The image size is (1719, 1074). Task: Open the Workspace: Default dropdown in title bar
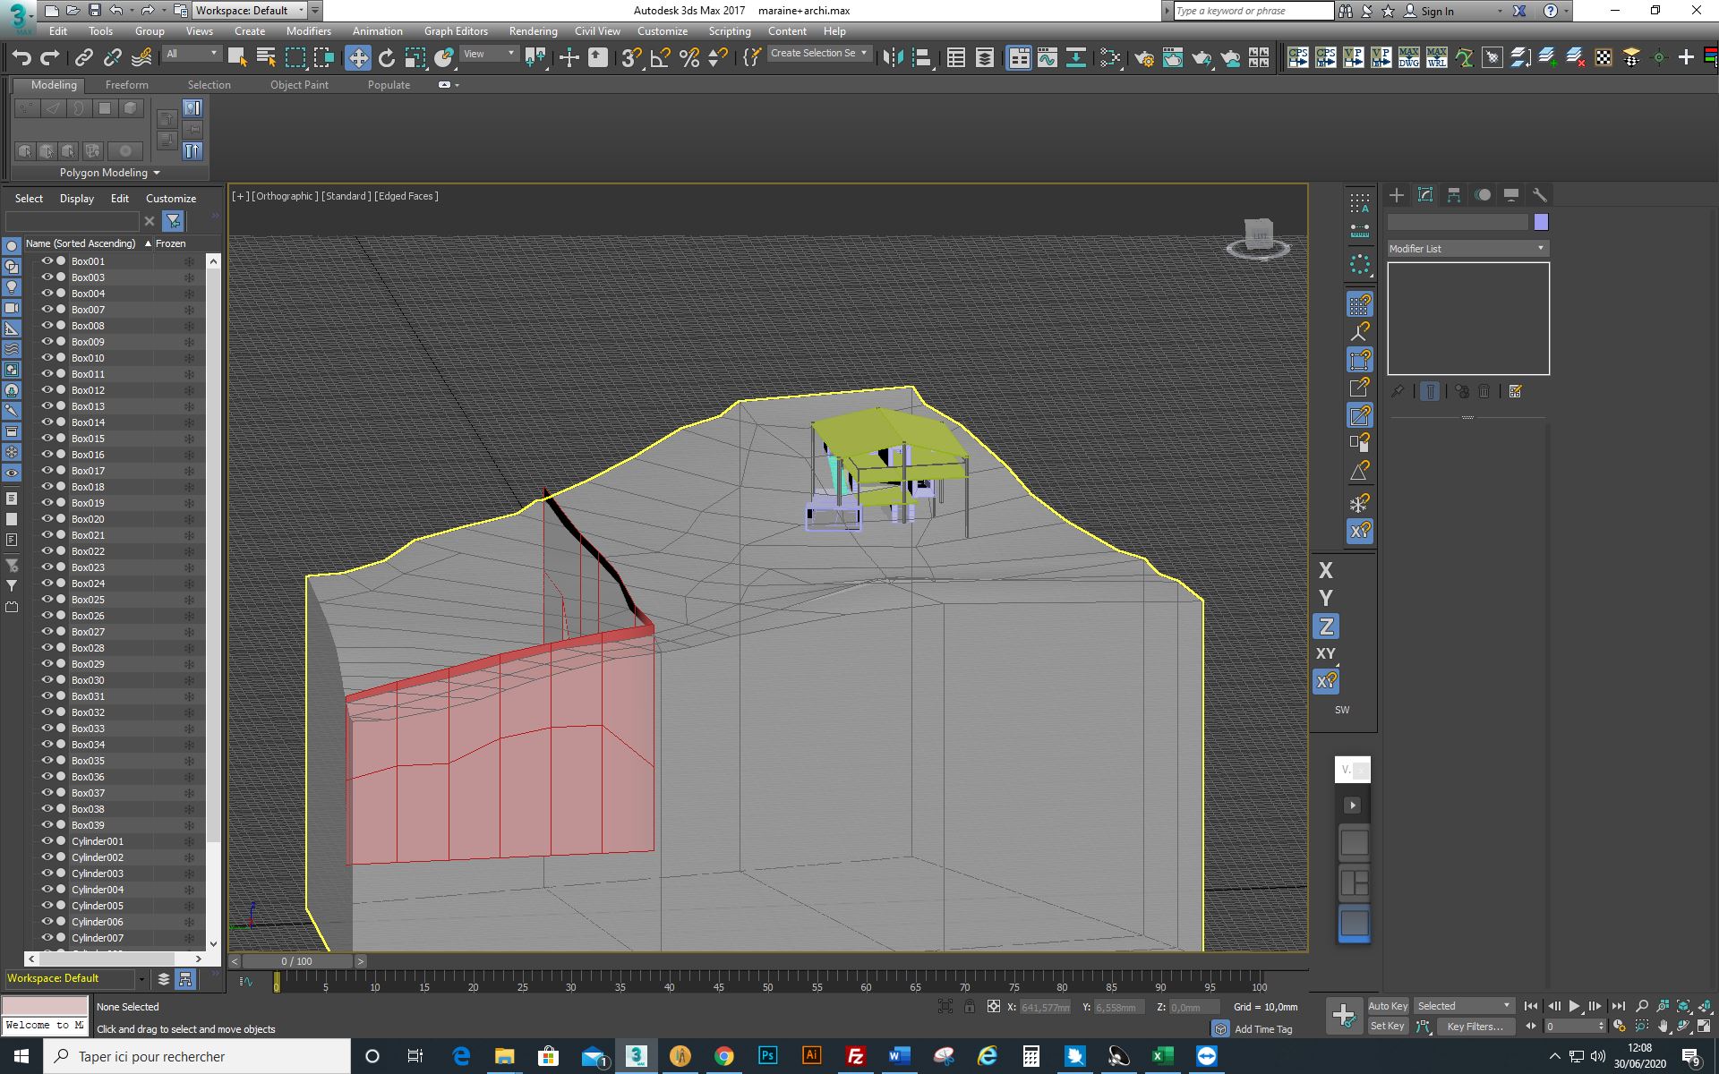pos(251,11)
